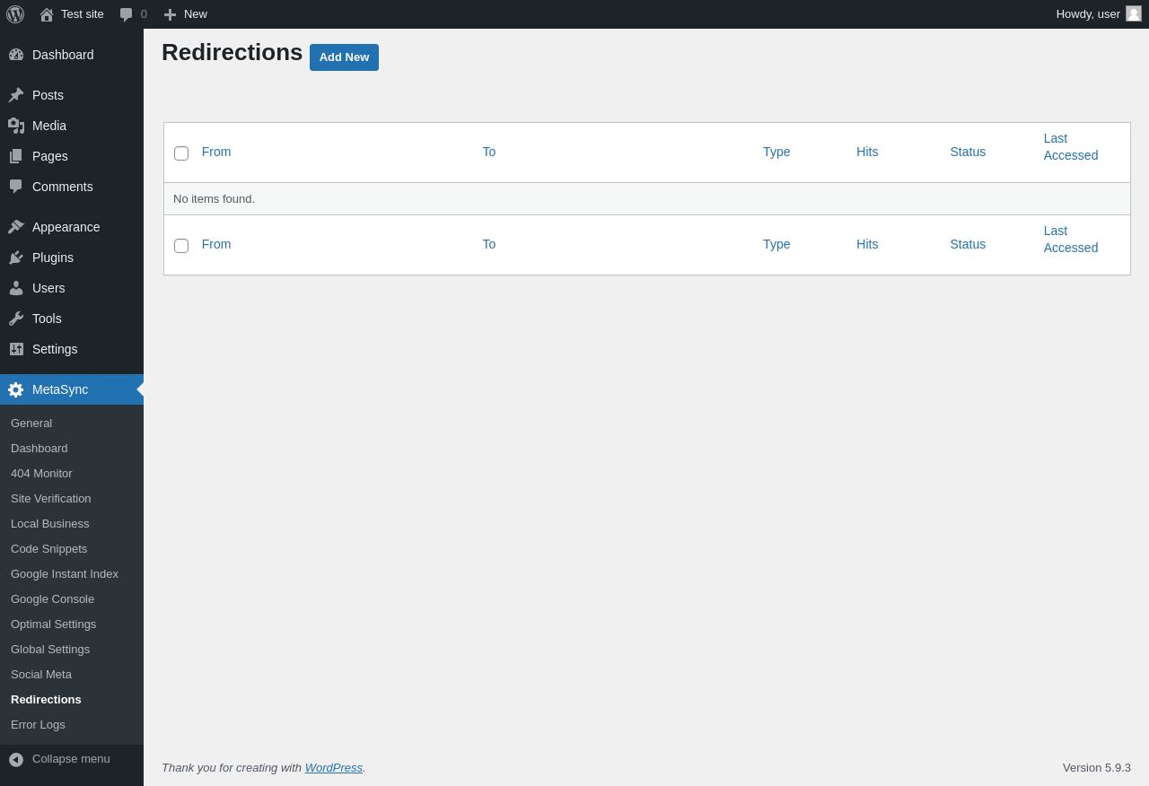Screen dimensions: 1149x786
Task: Sort by Hits column in header
Action: click(867, 152)
